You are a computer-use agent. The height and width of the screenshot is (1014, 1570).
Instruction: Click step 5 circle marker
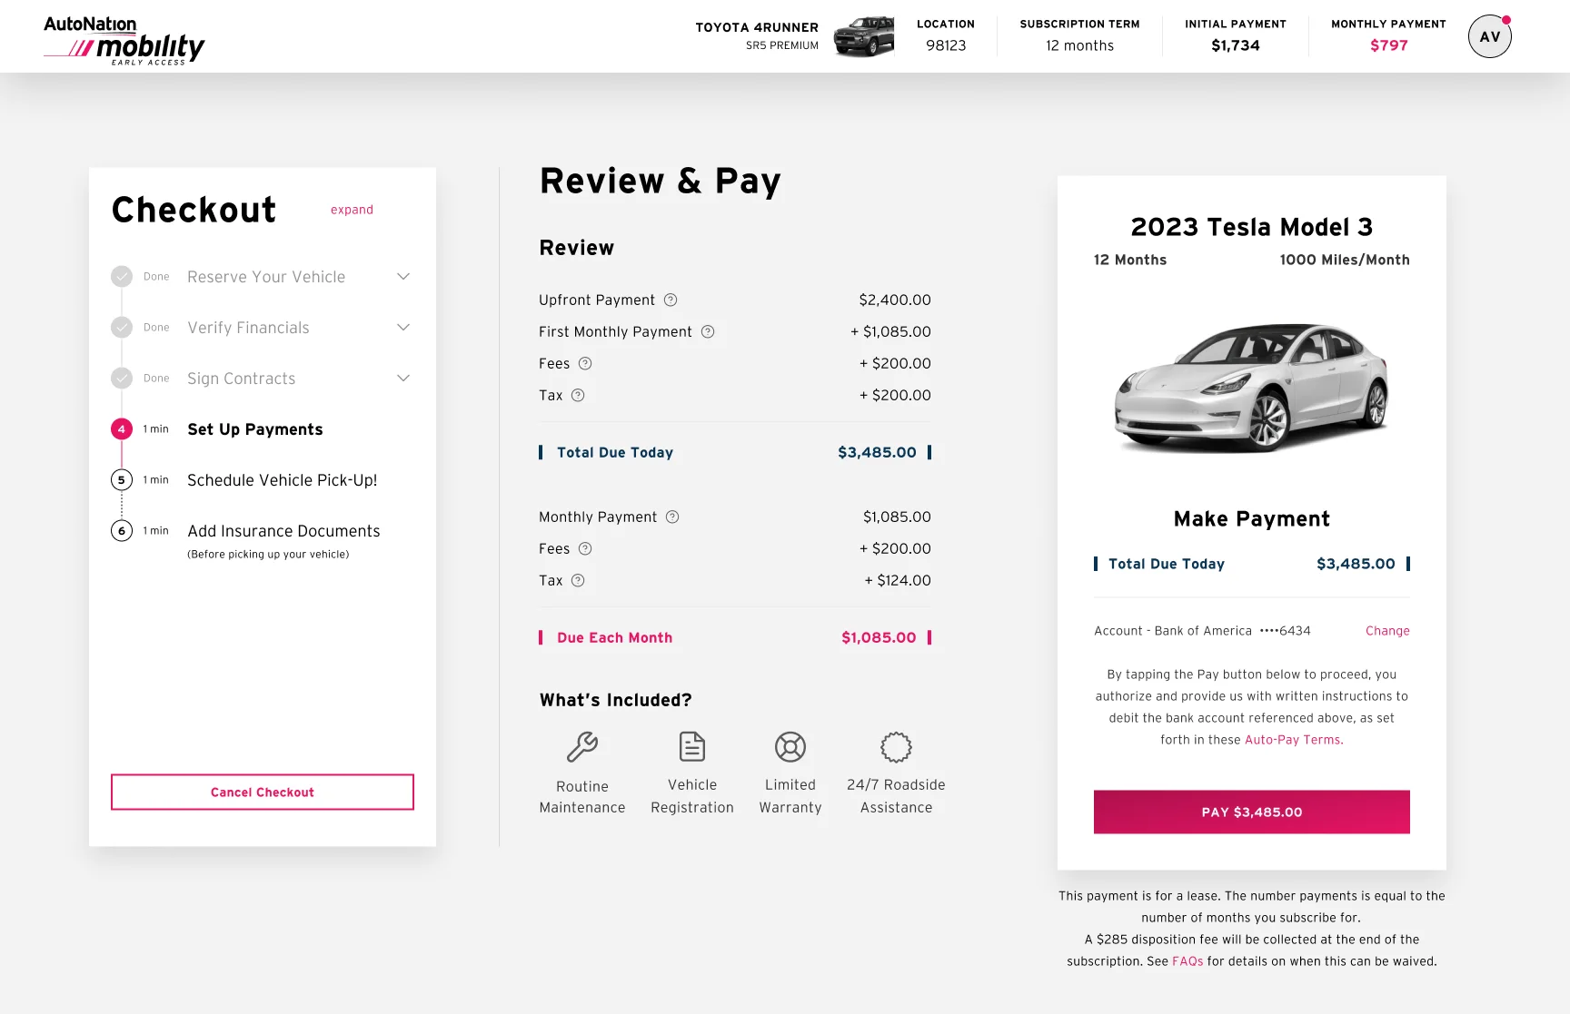click(122, 480)
